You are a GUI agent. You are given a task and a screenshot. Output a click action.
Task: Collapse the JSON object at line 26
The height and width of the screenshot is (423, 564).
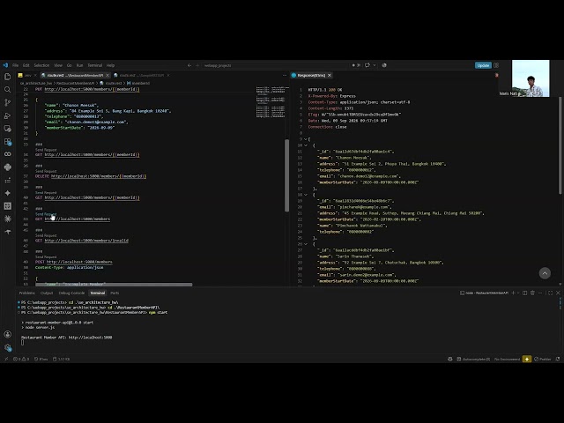pos(306,244)
